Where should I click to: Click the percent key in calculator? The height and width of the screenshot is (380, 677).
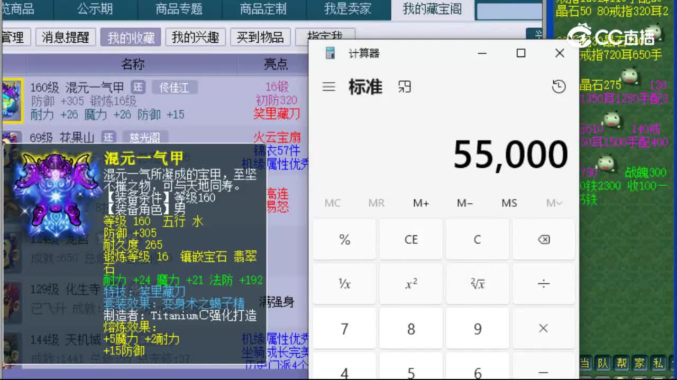(344, 240)
